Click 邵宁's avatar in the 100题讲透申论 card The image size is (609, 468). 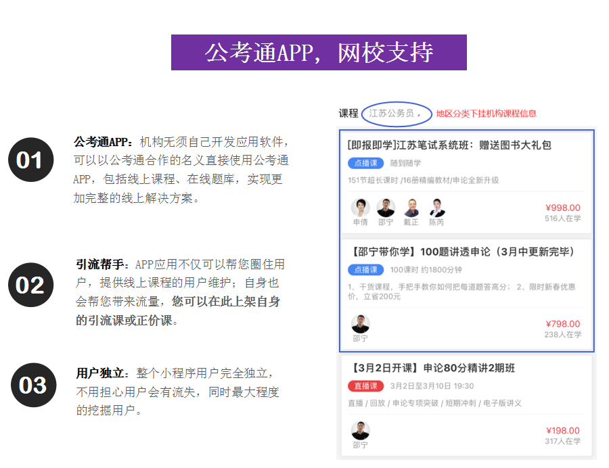point(361,324)
